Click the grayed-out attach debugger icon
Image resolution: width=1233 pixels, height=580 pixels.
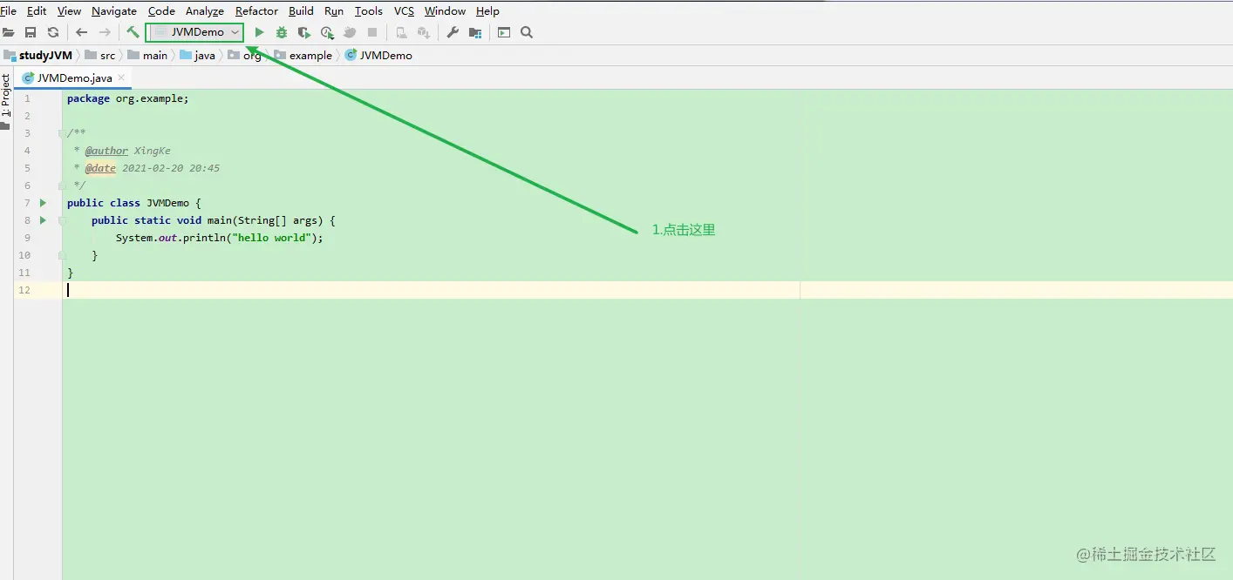(x=350, y=32)
